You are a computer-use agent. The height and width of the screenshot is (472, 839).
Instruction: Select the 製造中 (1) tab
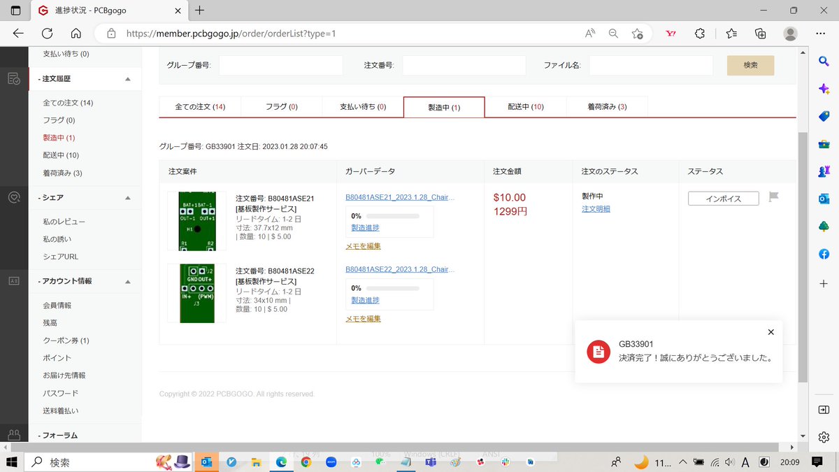(444, 107)
